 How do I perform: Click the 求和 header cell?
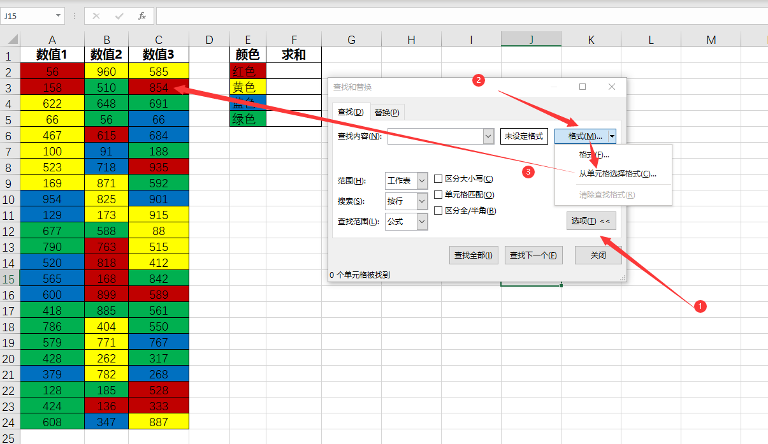tap(294, 55)
